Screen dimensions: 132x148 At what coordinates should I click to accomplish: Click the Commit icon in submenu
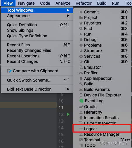(x=81, y=12)
